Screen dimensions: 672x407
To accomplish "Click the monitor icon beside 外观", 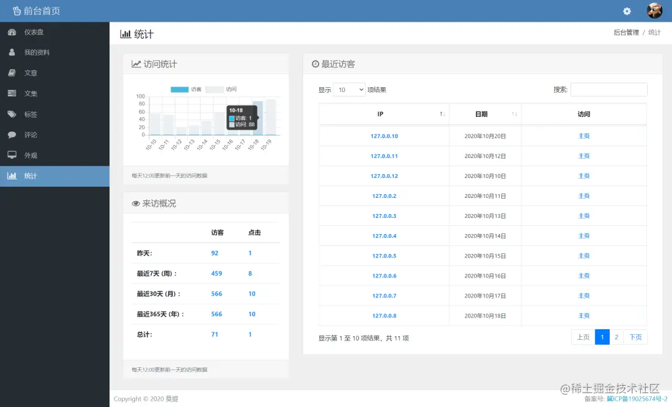I will 12,155.
